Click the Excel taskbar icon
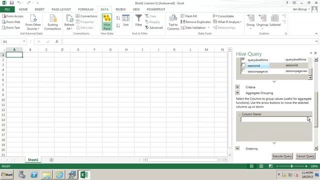320x180 pixels. coord(84,175)
